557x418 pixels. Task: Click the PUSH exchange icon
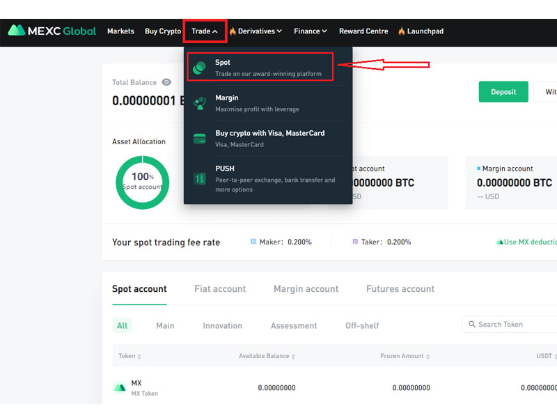(199, 178)
